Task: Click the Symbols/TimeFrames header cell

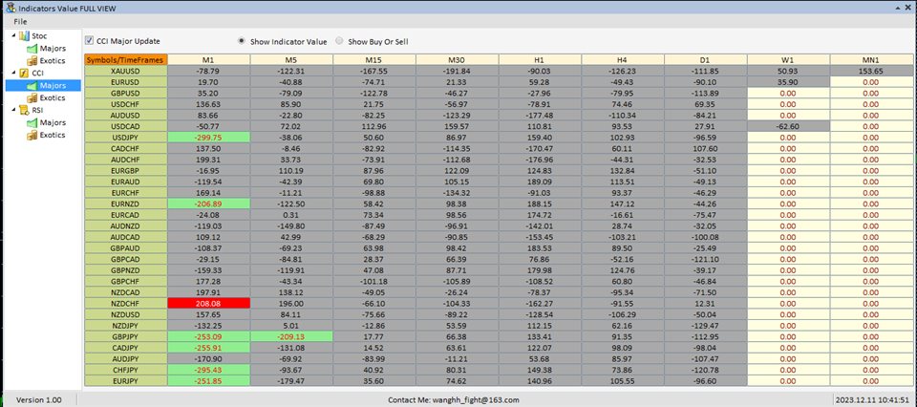Action: tap(126, 59)
